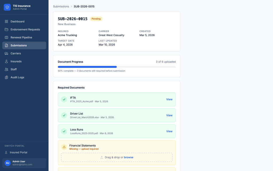View the Driver List document

[x=169, y=115]
